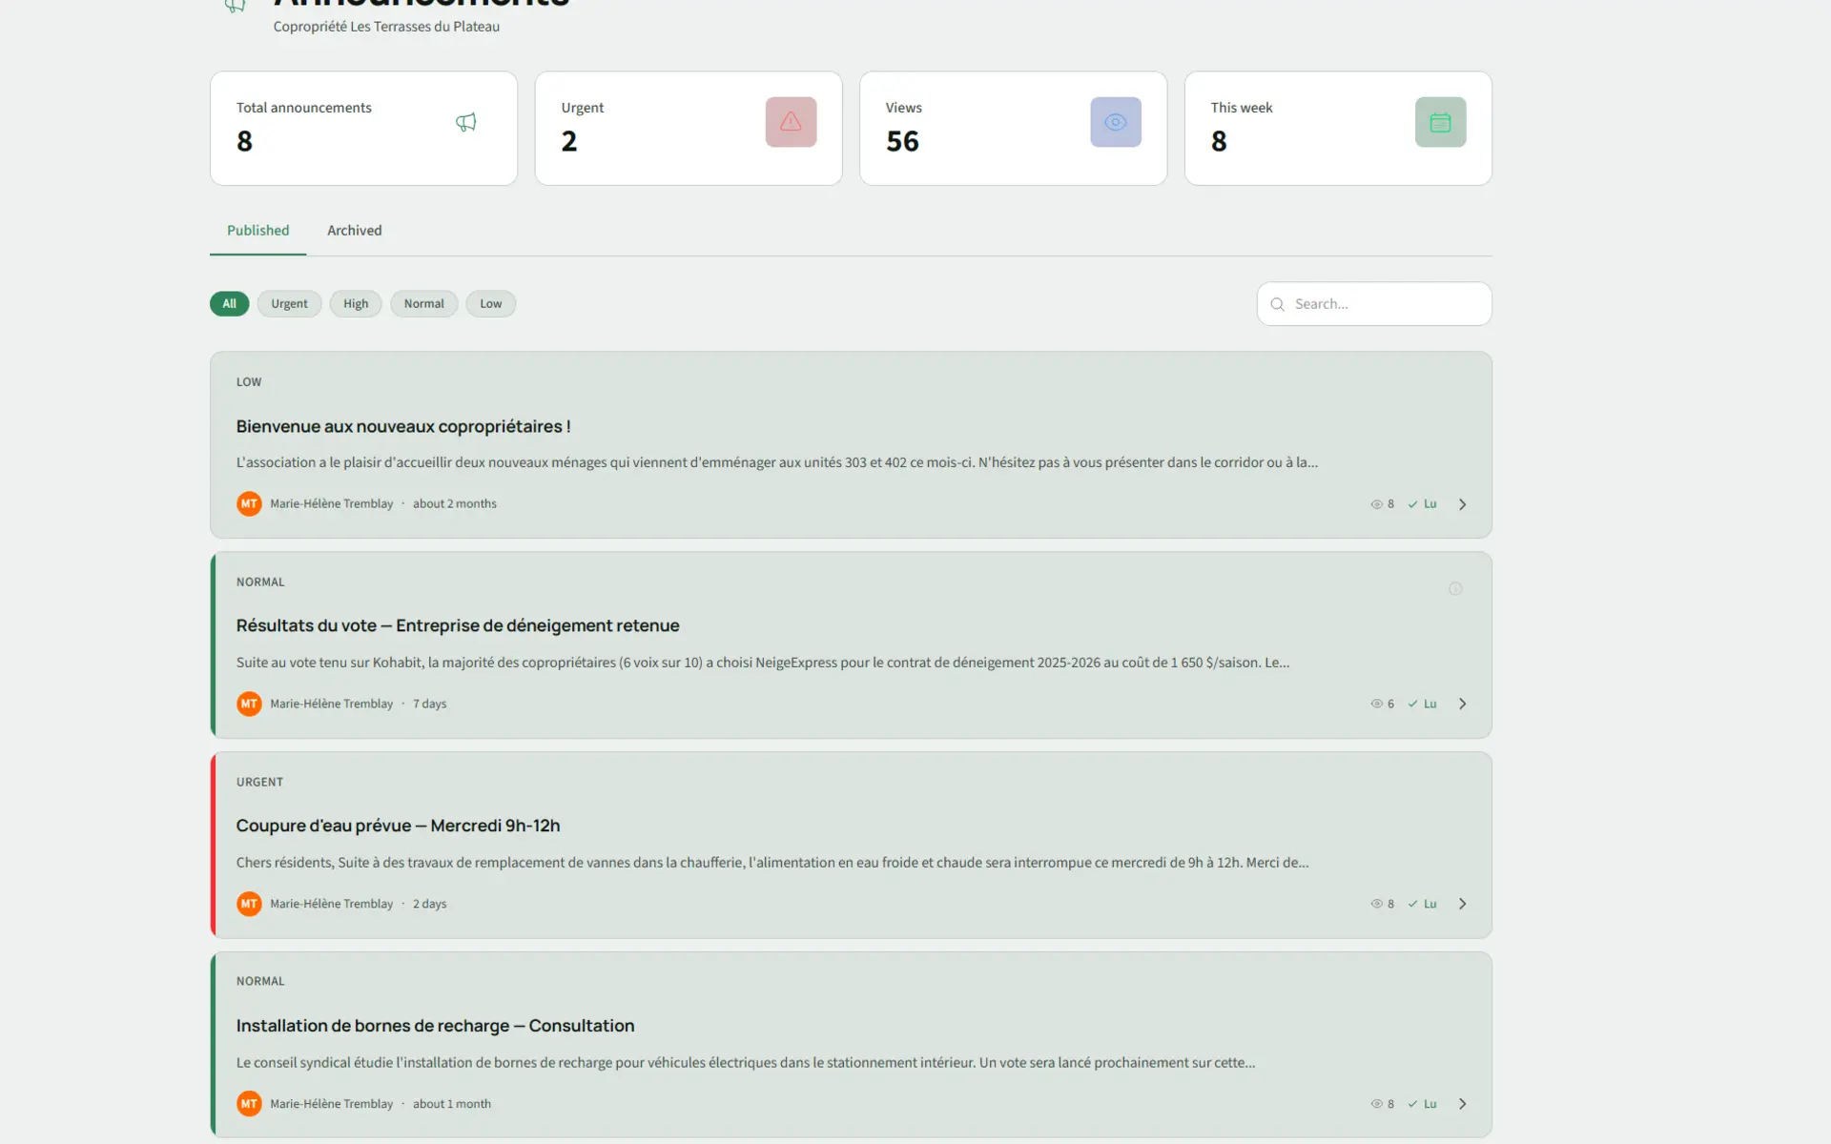Click the views count icon on Coupure d'eau card
This screenshot has width=1831, height=1144.
pos(1376,904)
